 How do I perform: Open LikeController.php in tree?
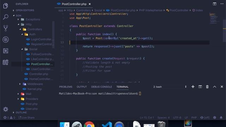pos(42,59)
